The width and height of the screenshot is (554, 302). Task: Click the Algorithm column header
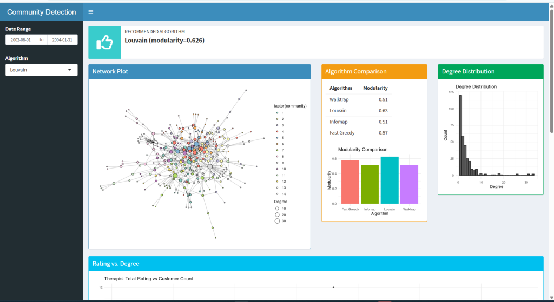click(341, 88)
